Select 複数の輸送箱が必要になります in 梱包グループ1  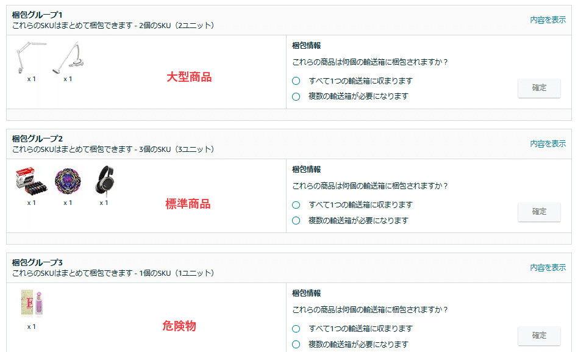296,96
